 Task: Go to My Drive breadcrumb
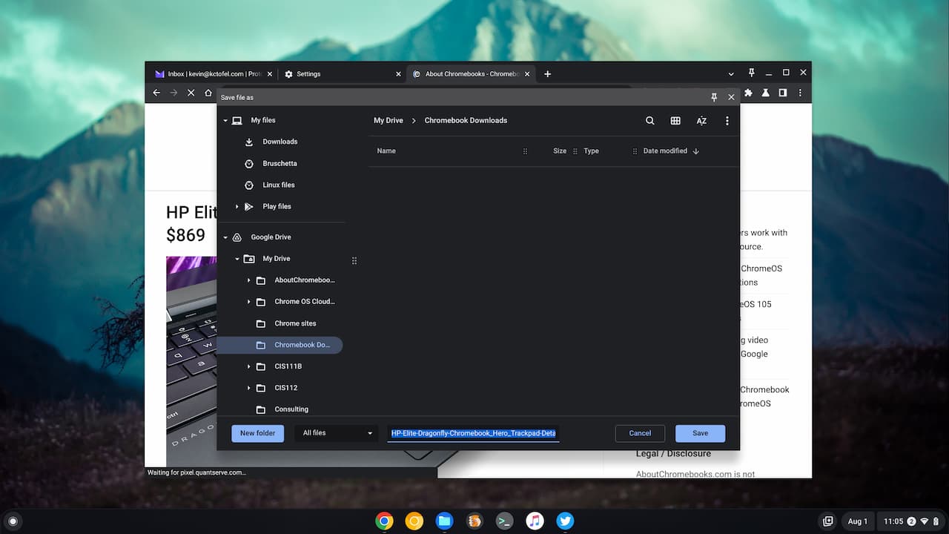click(388, 120)
